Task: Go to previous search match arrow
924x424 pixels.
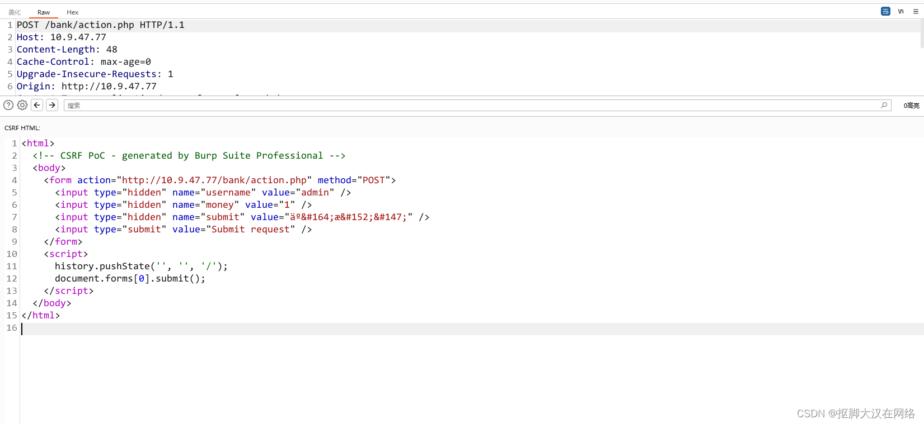Action: point(37,105)
